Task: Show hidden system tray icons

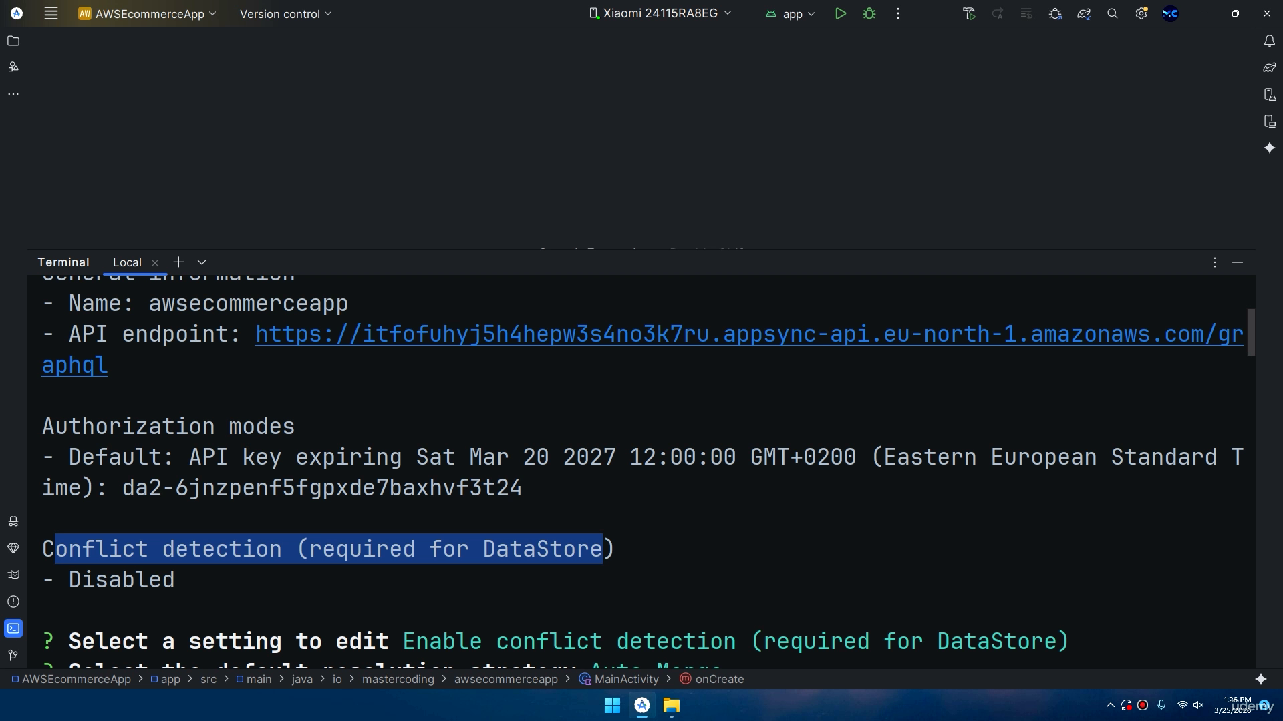Action: [x=1110, y=705]
